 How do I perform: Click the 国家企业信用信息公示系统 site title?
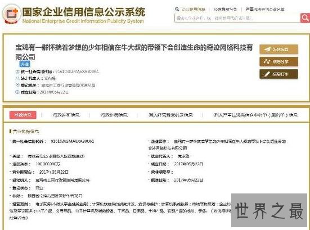coord(83,12)
